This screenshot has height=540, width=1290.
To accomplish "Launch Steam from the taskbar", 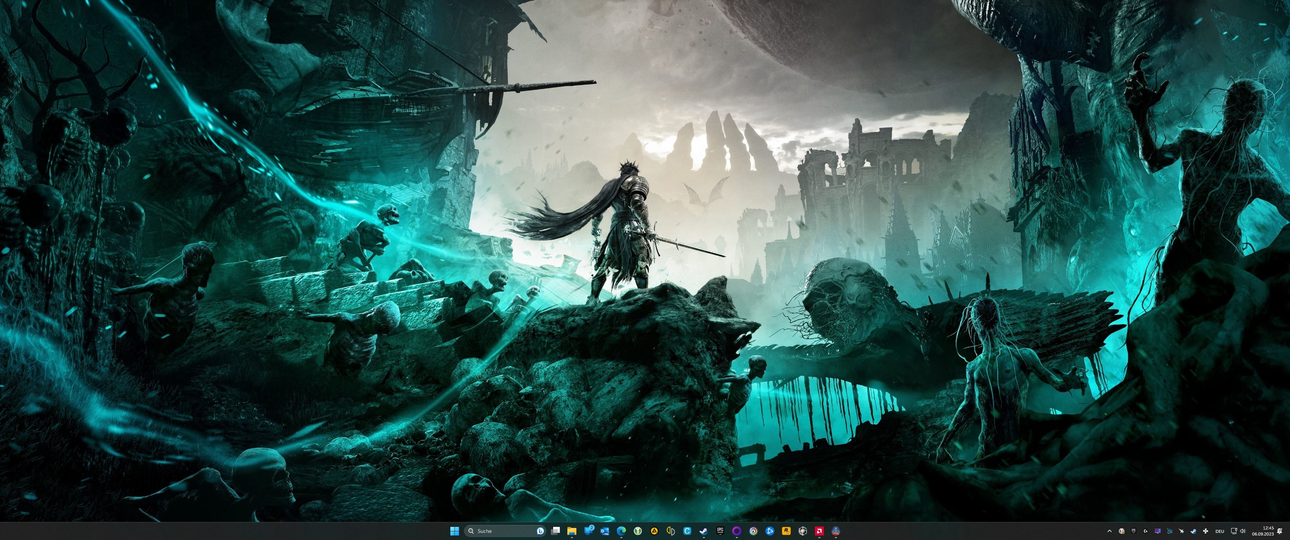I will (x=703, y=531).
